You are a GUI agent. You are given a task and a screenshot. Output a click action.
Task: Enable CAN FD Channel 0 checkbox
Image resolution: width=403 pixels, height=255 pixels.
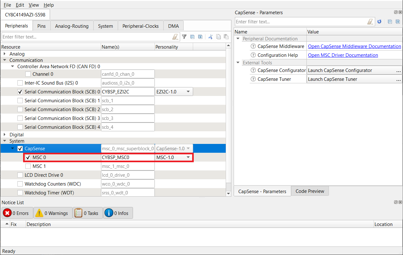click(x=28, y=74)
